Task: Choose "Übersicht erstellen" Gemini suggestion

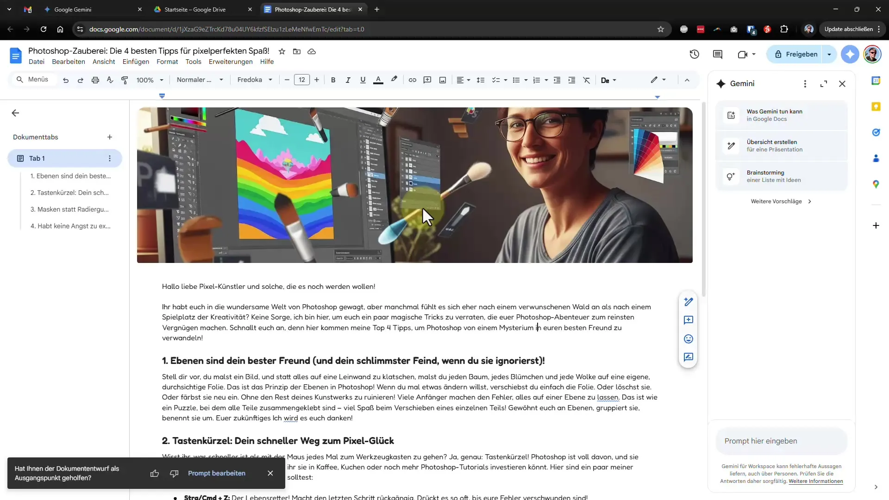Action: (782, 146)
